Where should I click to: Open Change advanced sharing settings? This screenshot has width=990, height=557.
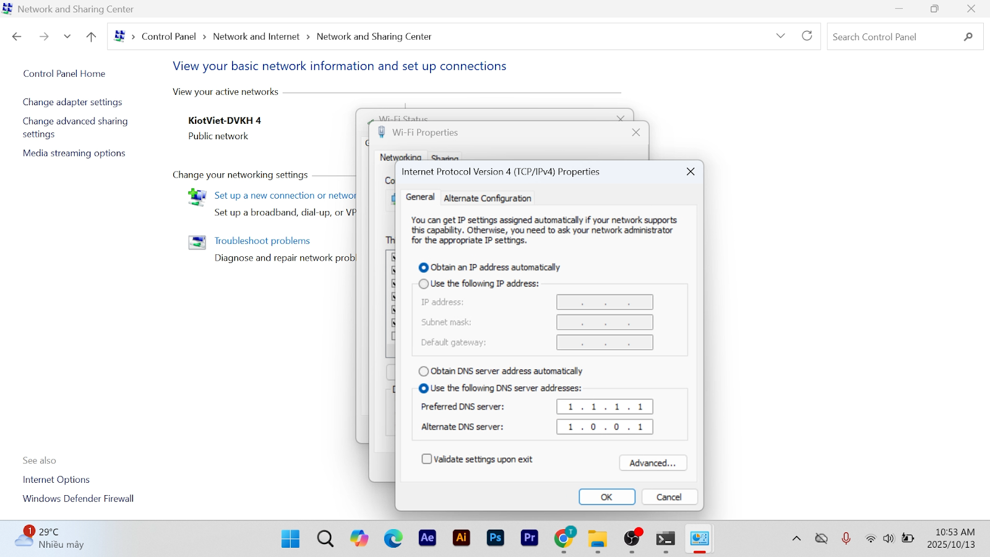75,127
